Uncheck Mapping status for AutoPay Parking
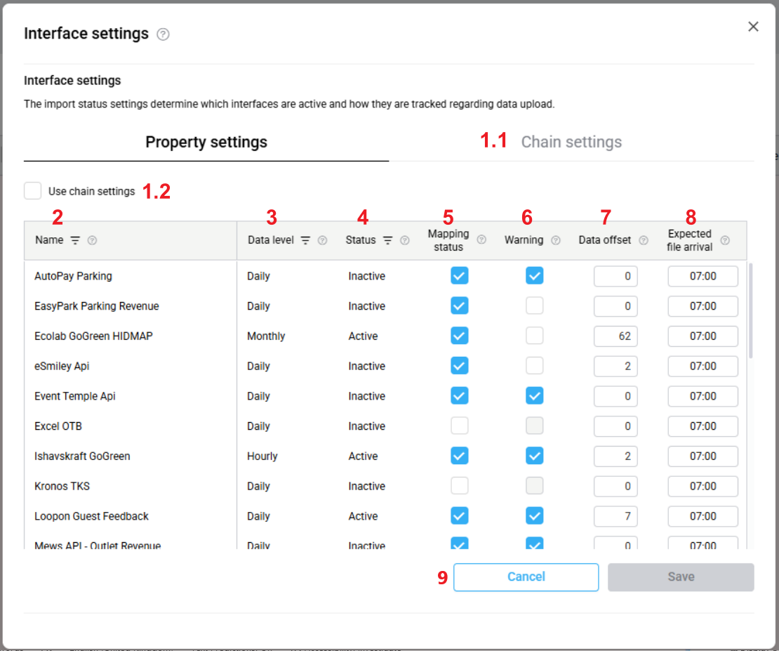Screen dimensions: 779x651 coord(460,276)
